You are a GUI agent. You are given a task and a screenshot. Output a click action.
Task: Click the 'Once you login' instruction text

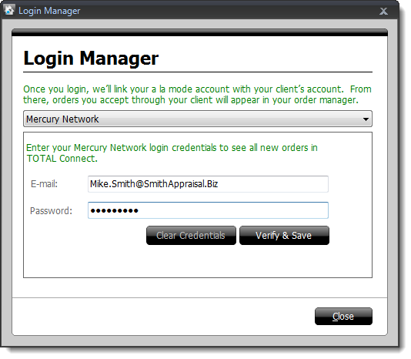point(197,95)
